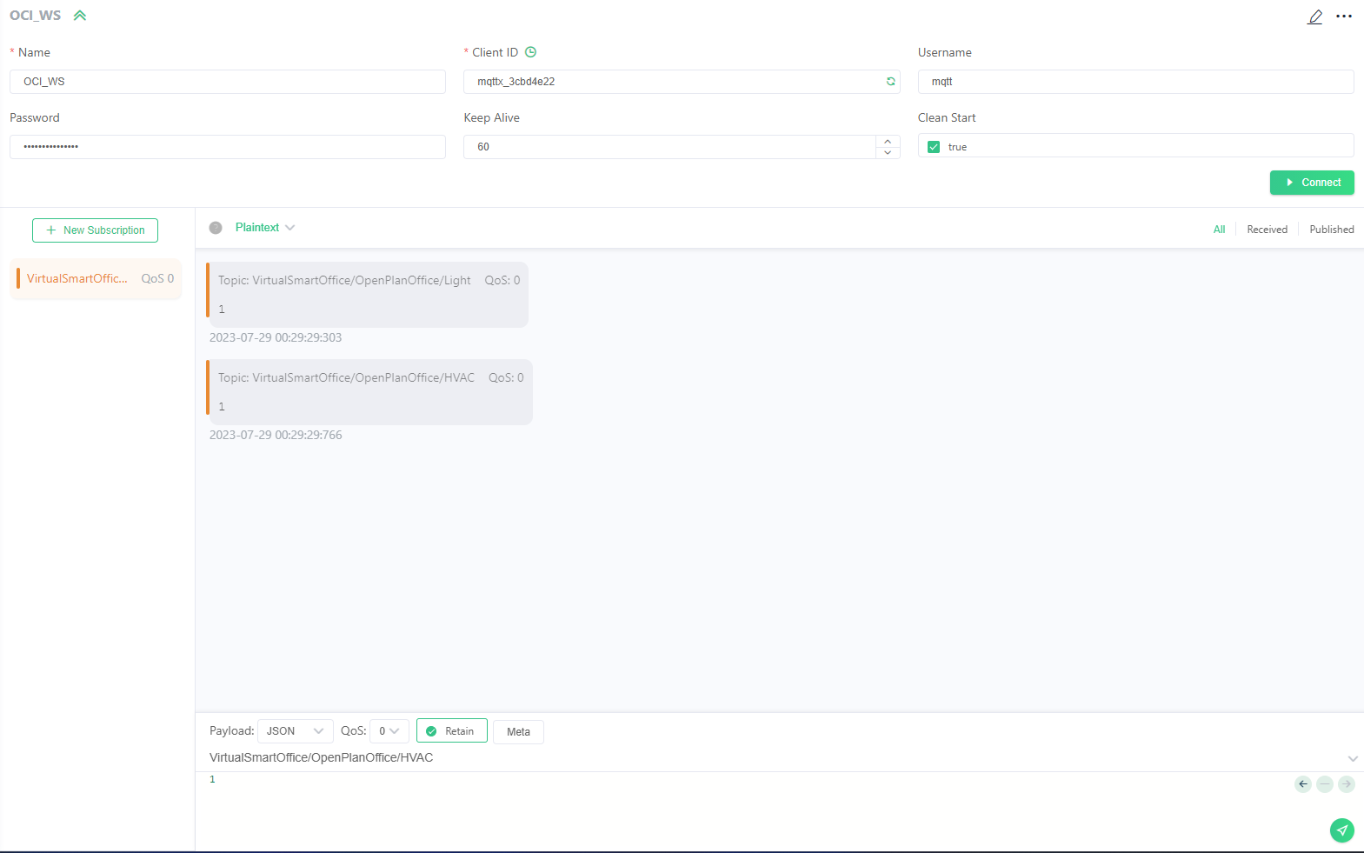This screenshot has width=1364, height=853.
Task: Expand the publish area chevron
Action: coord(1353,759)
